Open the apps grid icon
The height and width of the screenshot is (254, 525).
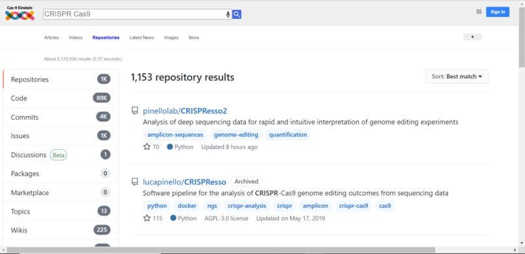[x=479, y=12]
